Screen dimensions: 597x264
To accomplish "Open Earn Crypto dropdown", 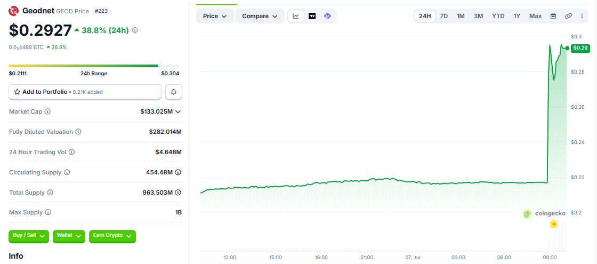I will pos(112,236).
